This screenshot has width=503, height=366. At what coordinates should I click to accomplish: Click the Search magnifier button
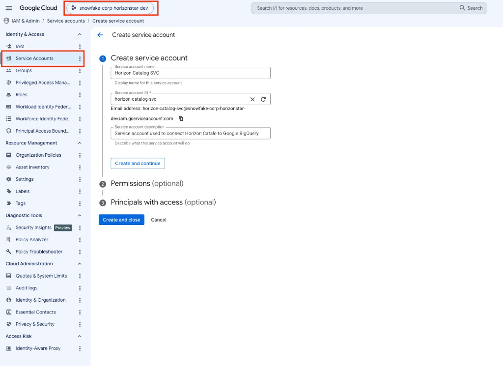(471, 8)
